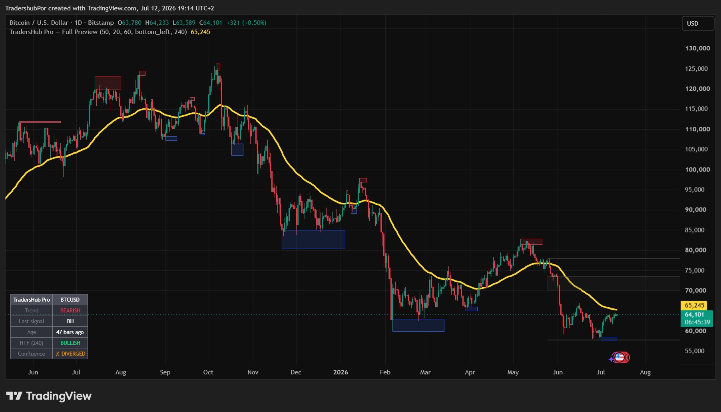Click the 75,000 price axis label

tap(695, 270)
